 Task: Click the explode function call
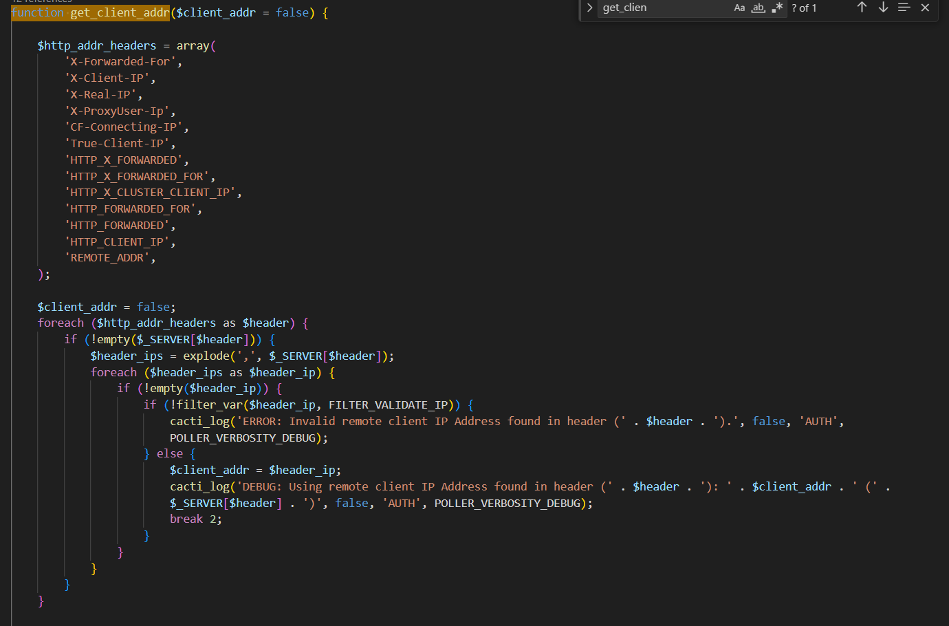(206, 356)
